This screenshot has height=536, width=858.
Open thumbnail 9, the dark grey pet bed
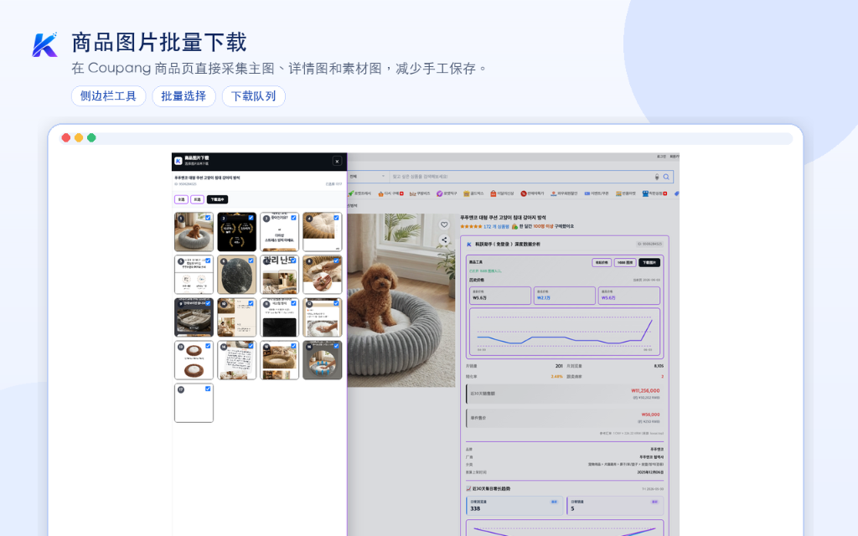(x=194, y=317)
